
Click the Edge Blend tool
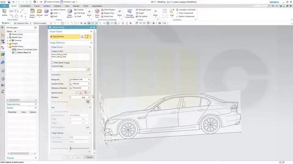[70, 13]
